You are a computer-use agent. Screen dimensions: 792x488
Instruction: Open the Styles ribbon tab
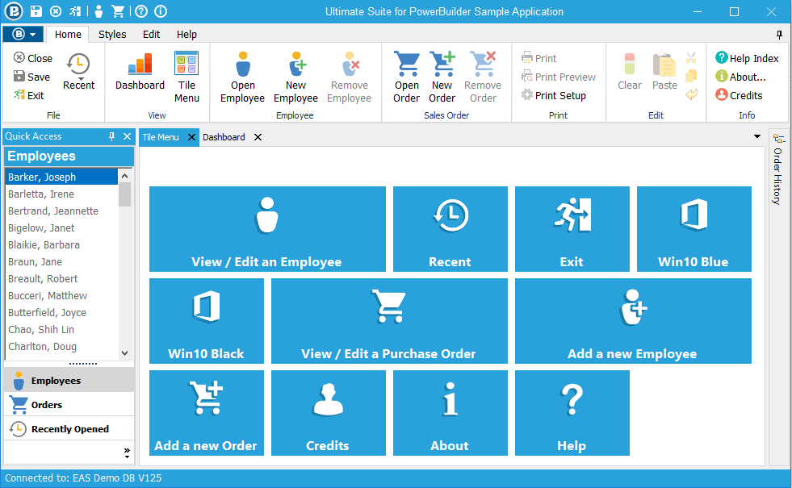[x=112, y=35]
